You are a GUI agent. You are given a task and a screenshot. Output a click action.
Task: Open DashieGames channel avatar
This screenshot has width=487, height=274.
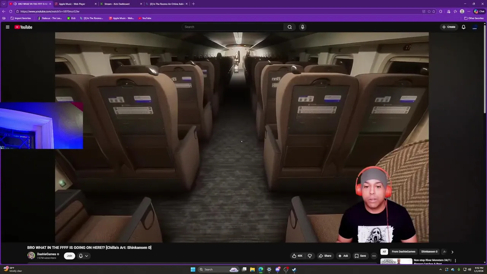pyautogui.click(x=31, y=256)
